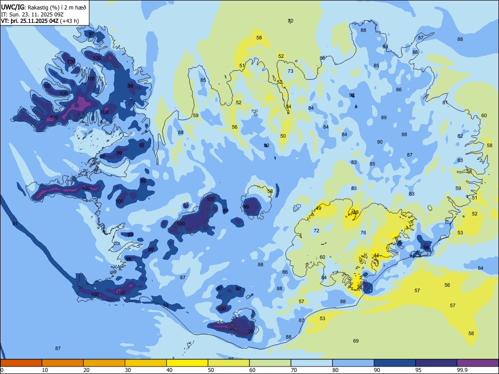Image resolution: width=499 pixels, height=374 pixels.
Task: Select the humidity value 69 on the map
Action: (356, 341)
